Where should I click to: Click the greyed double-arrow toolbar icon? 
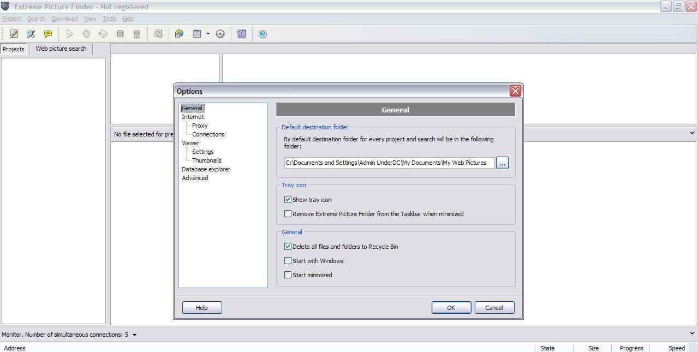[103, 34]
